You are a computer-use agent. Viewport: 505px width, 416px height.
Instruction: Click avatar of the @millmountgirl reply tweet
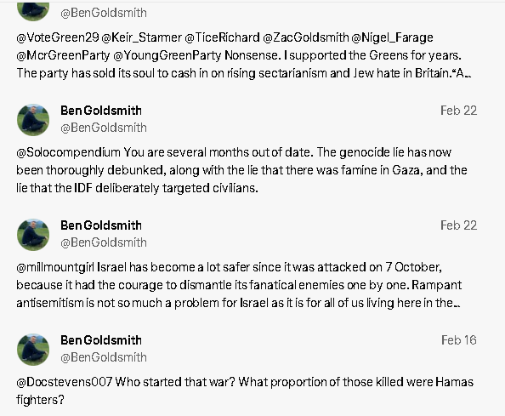click(x=33, y=235)
